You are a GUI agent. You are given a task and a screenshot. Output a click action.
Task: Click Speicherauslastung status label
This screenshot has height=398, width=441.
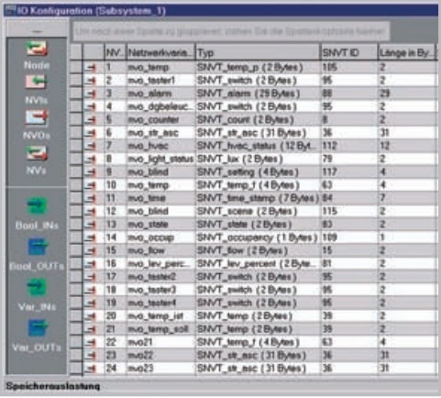(53, 386)
